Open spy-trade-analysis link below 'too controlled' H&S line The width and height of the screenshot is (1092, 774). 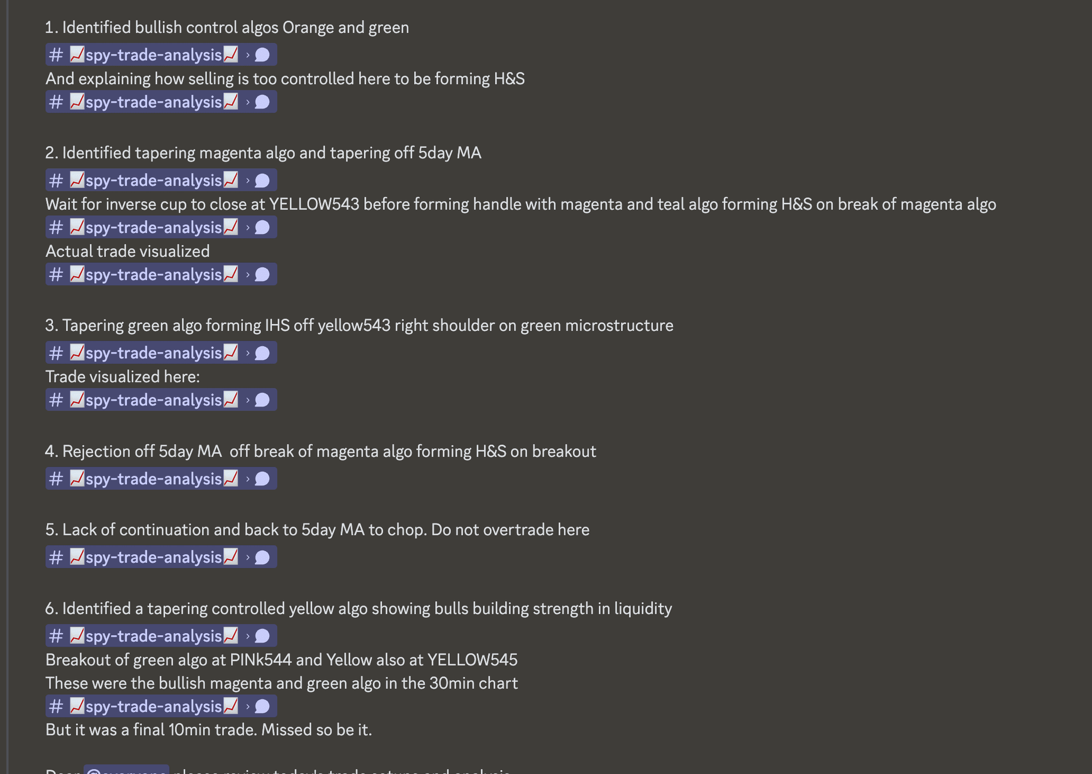click(x=154, y=102)
